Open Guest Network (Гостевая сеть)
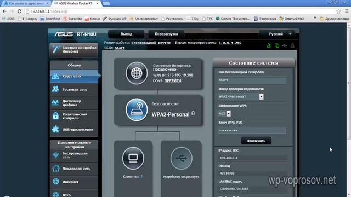Viewport: 351px width, 197px height. [74, 89]
